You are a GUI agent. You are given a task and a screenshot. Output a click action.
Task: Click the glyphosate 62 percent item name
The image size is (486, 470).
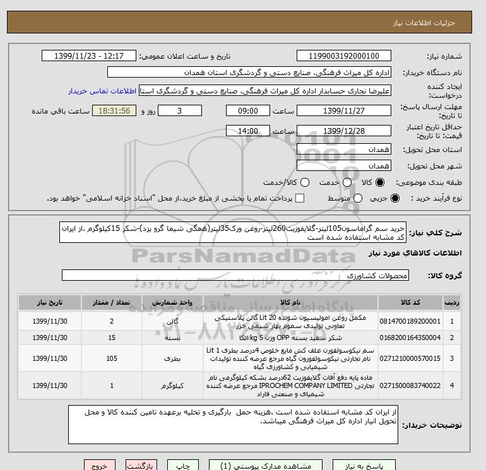290,386
